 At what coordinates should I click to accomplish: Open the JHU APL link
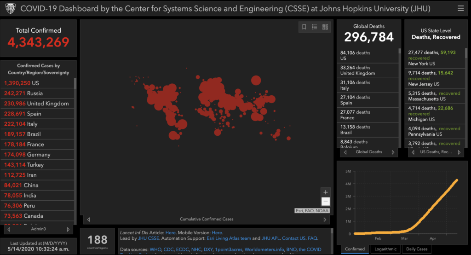[270, 238]
